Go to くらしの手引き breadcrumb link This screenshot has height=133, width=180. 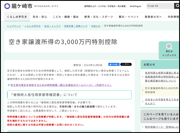33,26
